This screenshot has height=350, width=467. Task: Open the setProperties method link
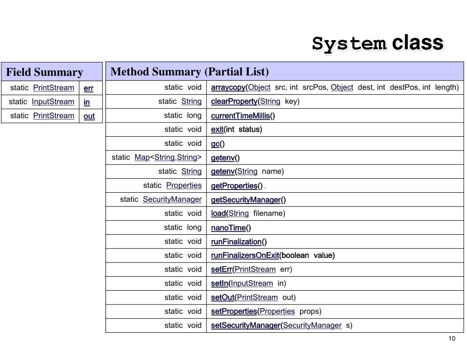pyautogui.click(x=234, y=312)
